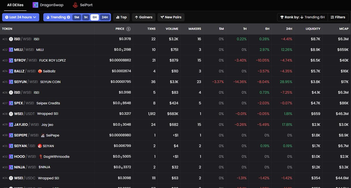Click the red SEIYAN token logo
The image size is (351, 188).
point(40,146)
